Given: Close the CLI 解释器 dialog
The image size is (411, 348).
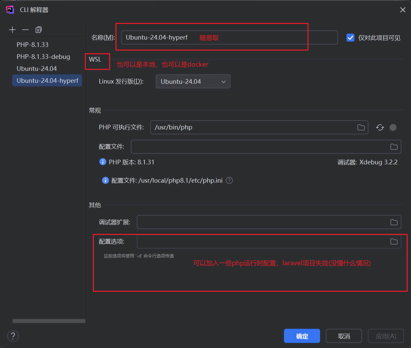Looking at the screenshot, I should click(403, 10).
